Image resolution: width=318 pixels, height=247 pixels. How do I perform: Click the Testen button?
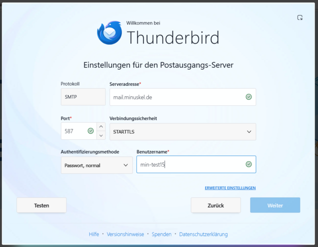41,205
